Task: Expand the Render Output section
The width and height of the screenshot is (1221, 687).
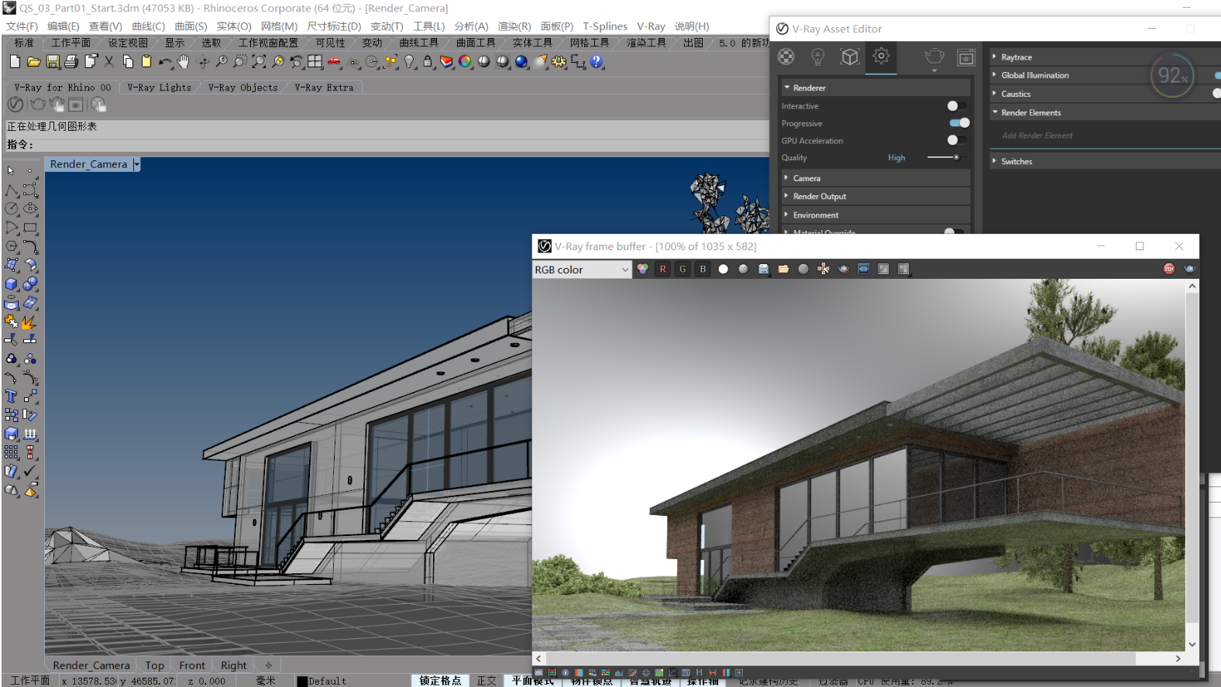Action: (x=819, y=197)
